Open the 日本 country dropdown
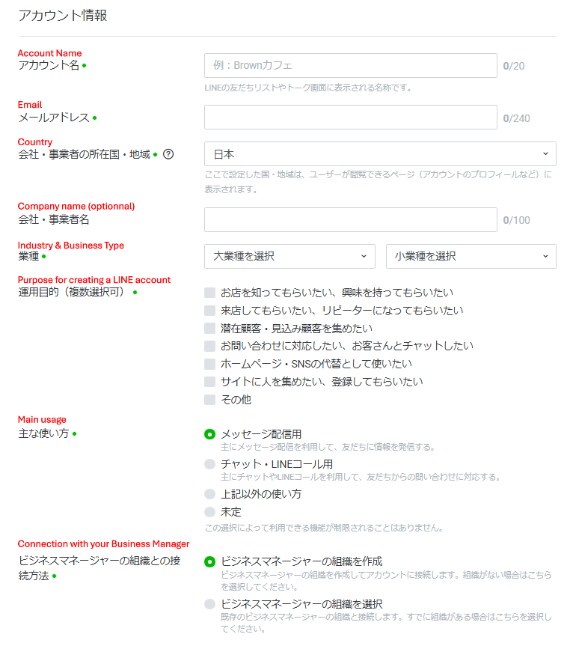The width and height of the screenshot is (570, 646). coord(380,154)
